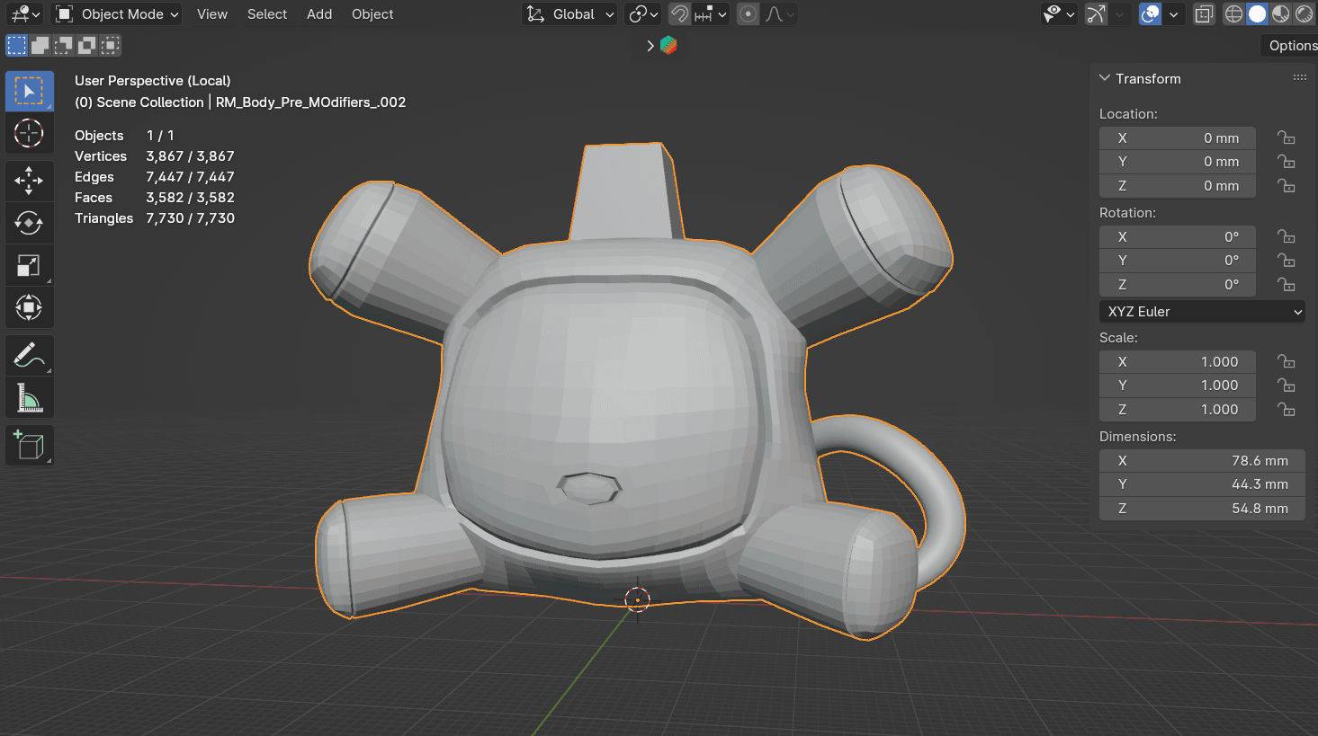Viewport: 1318px width, 736px height.
Task: Toggle viewport gizmos
Action: [x=1096, y=14]
